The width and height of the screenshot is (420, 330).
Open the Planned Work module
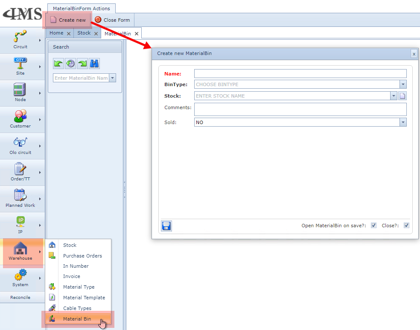point(20,199)
